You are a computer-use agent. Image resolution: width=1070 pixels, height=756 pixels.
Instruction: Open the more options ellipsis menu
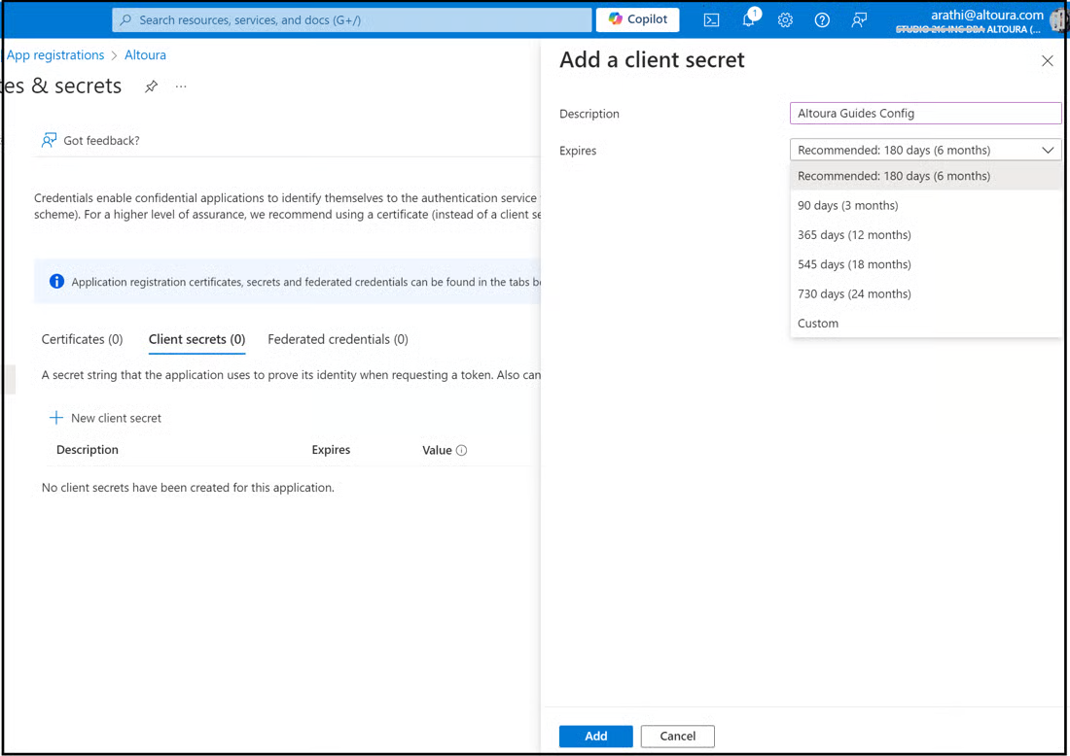pos(181,86)
